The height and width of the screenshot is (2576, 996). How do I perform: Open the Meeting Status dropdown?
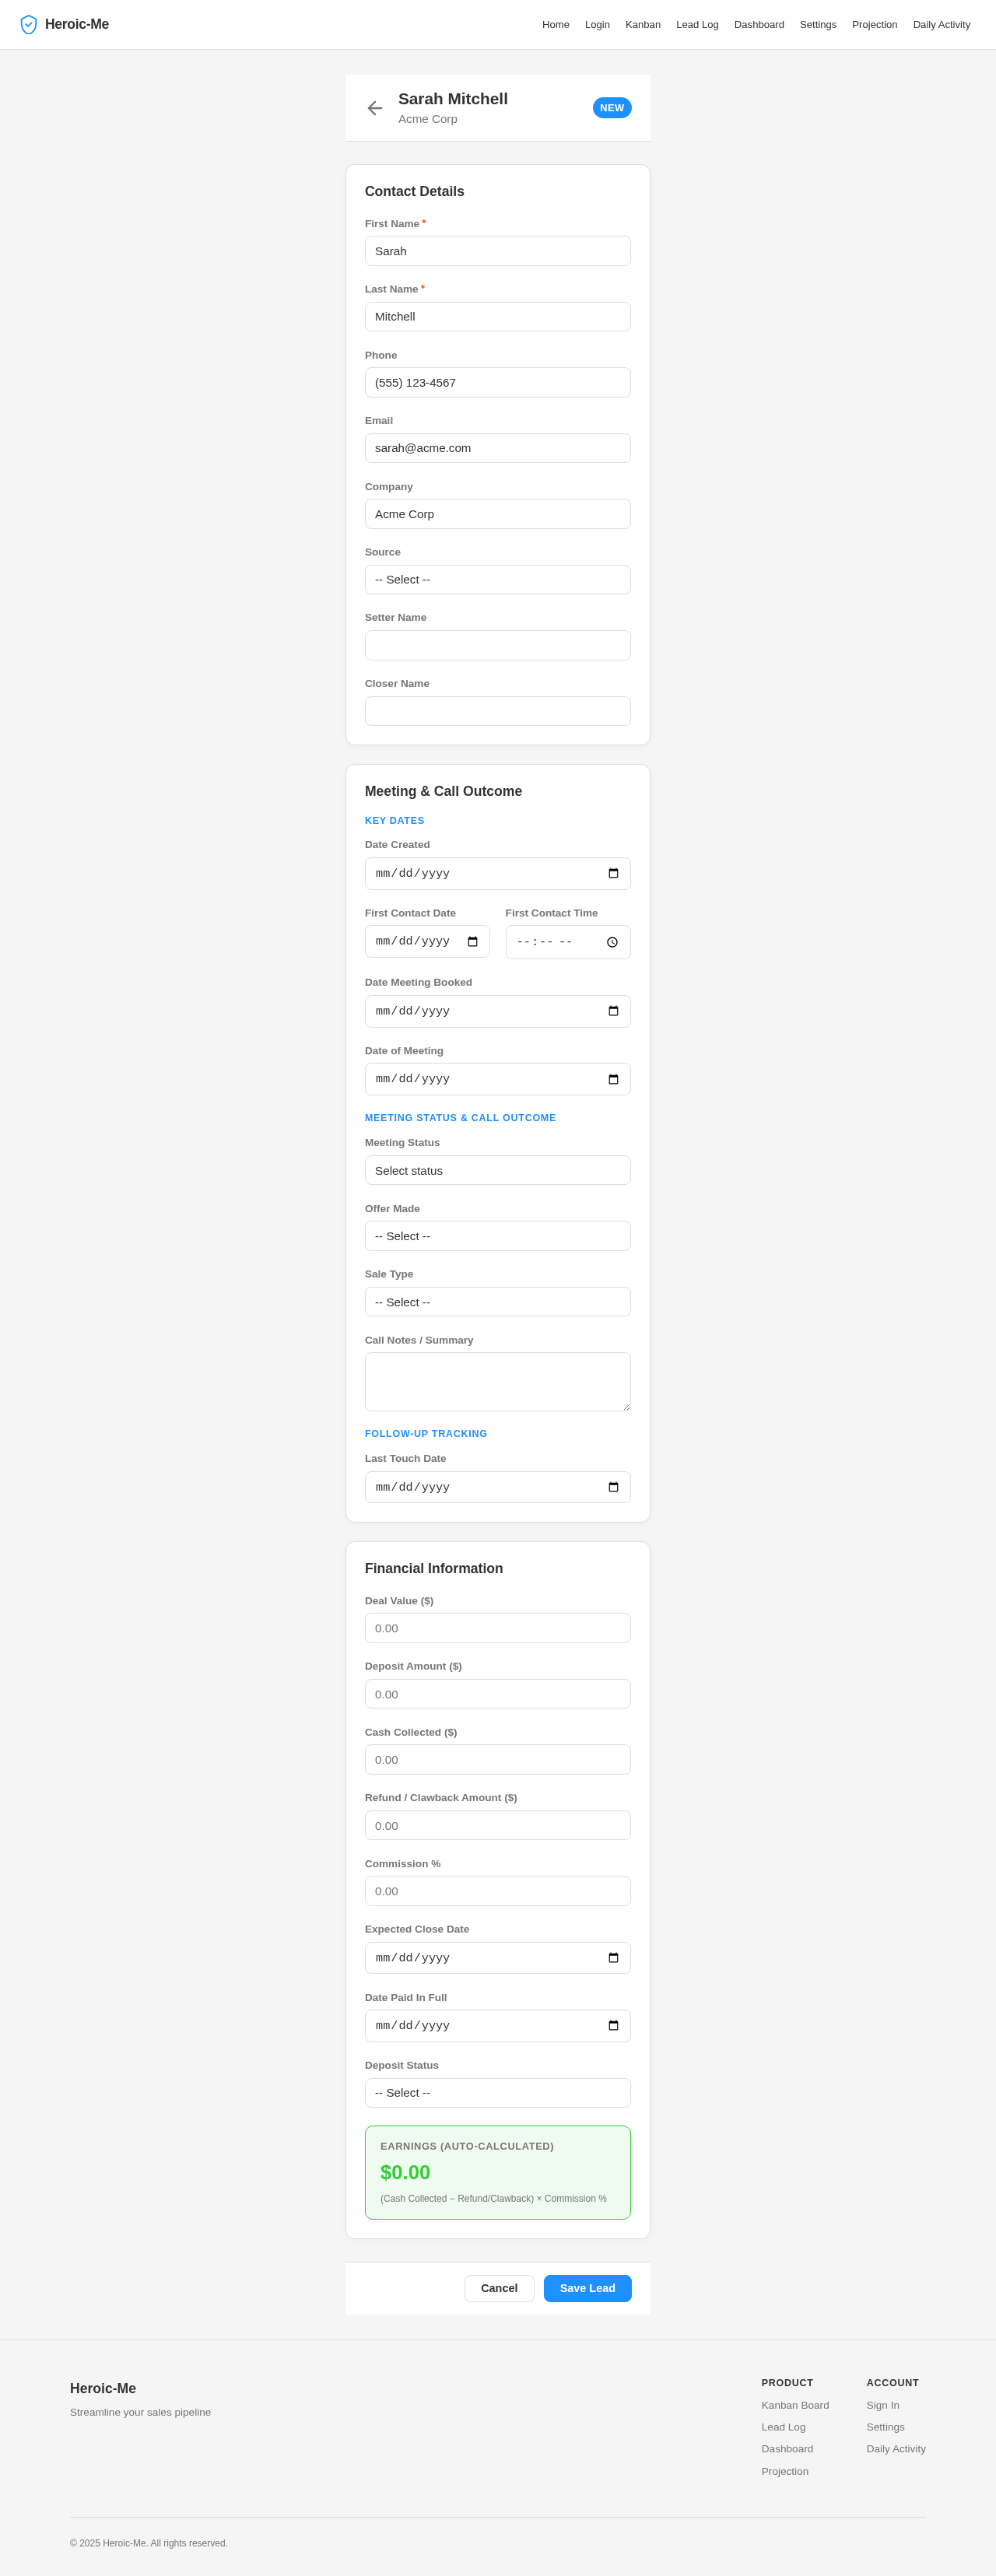pos(498,1170)
